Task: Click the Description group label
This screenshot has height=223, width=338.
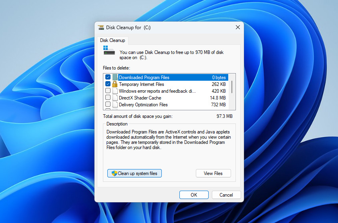Action: [x=117, y=124]
